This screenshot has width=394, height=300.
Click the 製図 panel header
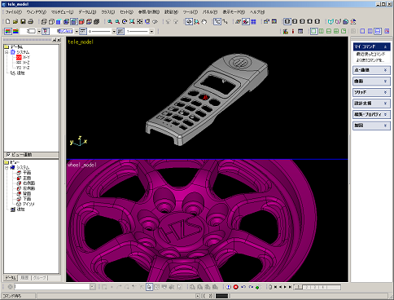pyautogui.click(x=371, y=126)
